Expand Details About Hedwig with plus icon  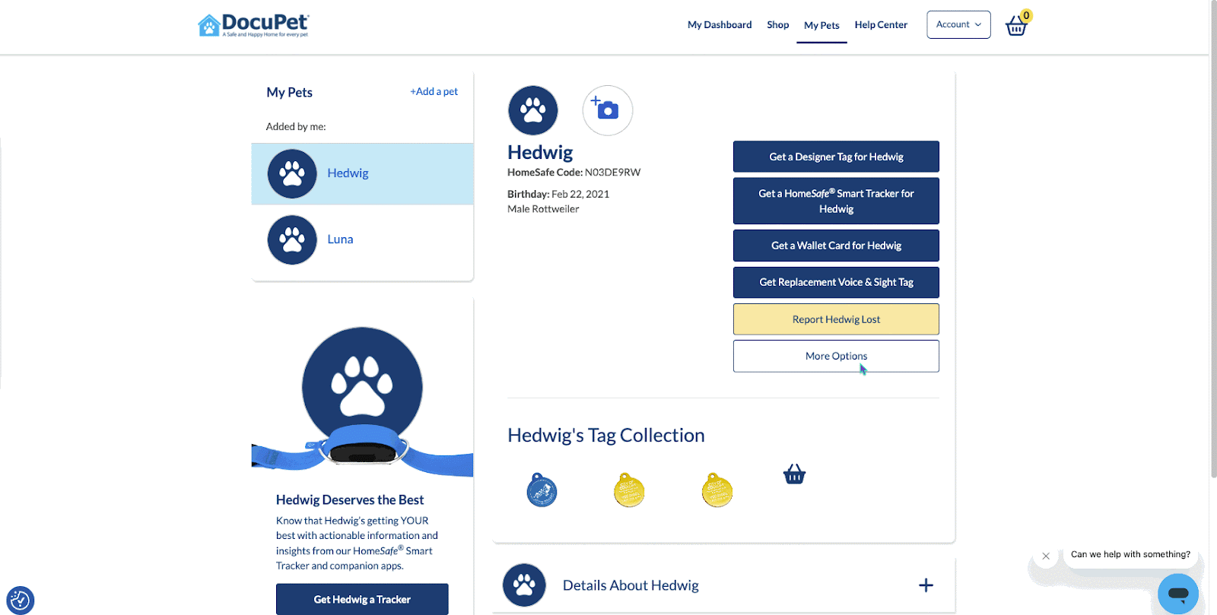click(926, 585)
